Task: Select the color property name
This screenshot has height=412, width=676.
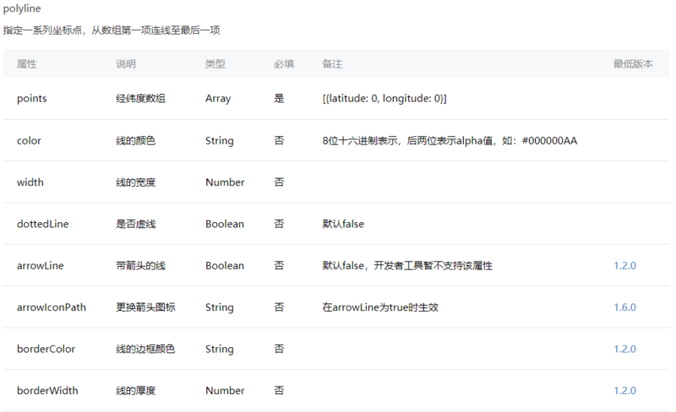Action: coord(29,140)
